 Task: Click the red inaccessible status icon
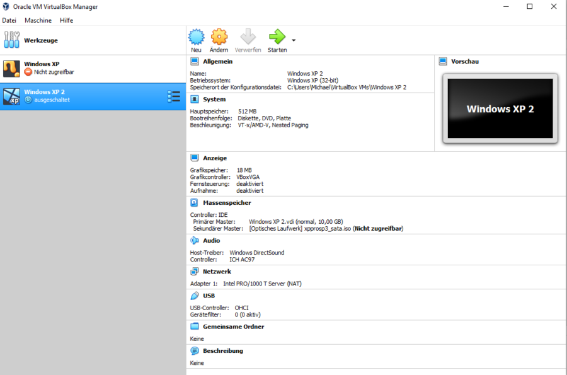point(28,72)
